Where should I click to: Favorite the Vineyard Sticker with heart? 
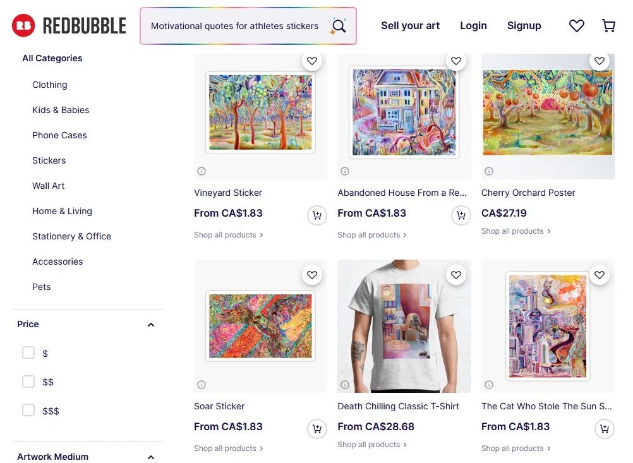(x=311, y=61)
